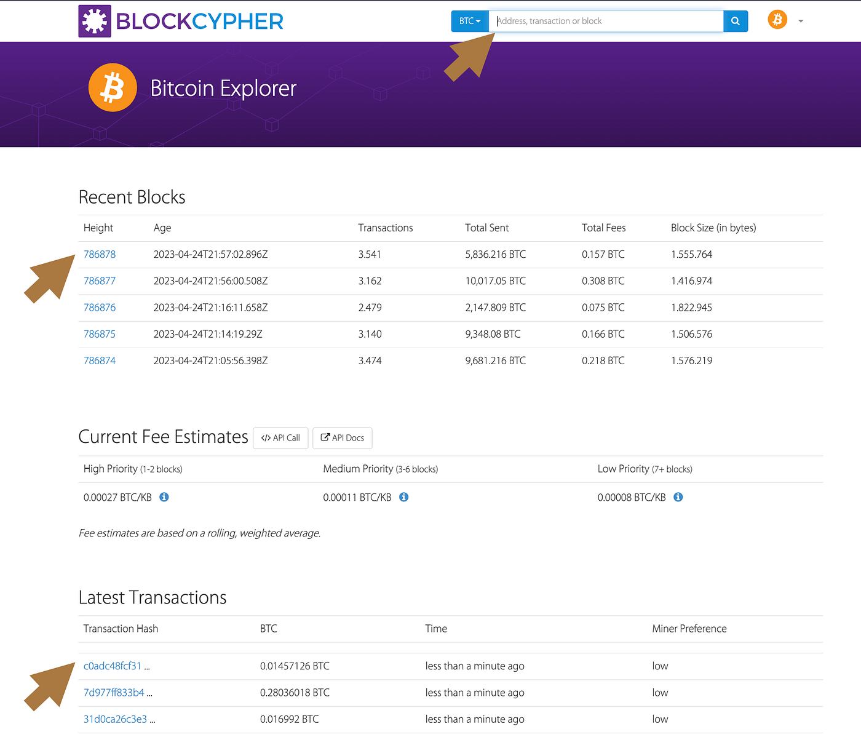The height and width of the screenshot is (737, 861).
Task: Open block 786874
Action: (x=100, y=361)
